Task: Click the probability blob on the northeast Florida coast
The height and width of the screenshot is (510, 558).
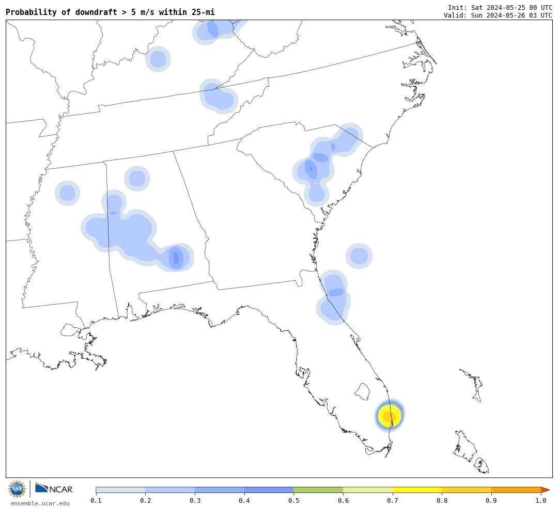Action: click(333, 297)
